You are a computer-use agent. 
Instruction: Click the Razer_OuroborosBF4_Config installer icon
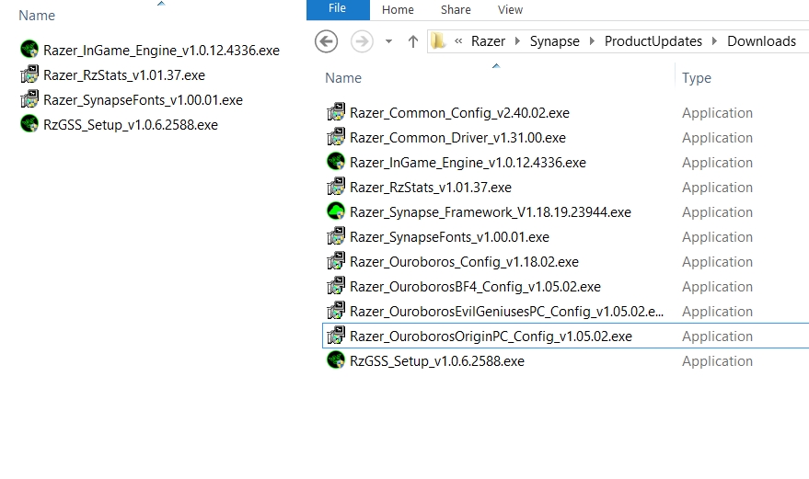[x=336, y=286]
